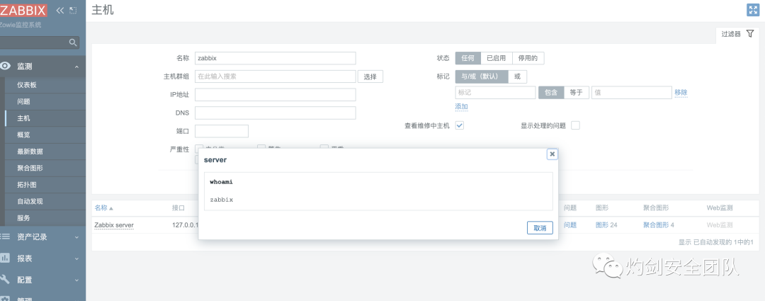
Task: Select tag mode 与/或 (默认)
Action: [x=482, y=76]
